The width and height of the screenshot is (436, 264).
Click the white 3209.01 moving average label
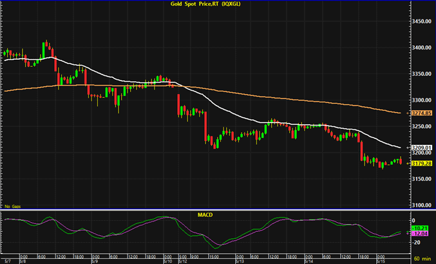(x=421, y=147)
